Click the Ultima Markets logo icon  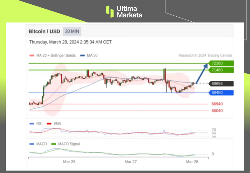click(110, 11)
